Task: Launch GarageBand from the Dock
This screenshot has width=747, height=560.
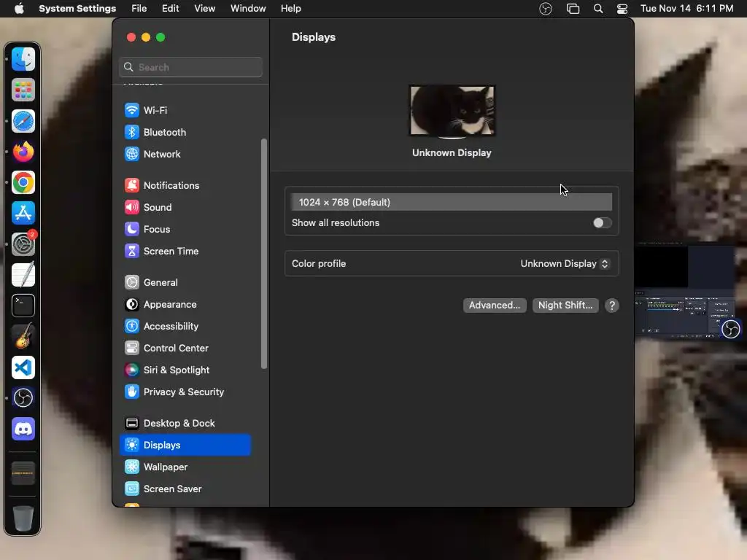Action: coord(23,337)
